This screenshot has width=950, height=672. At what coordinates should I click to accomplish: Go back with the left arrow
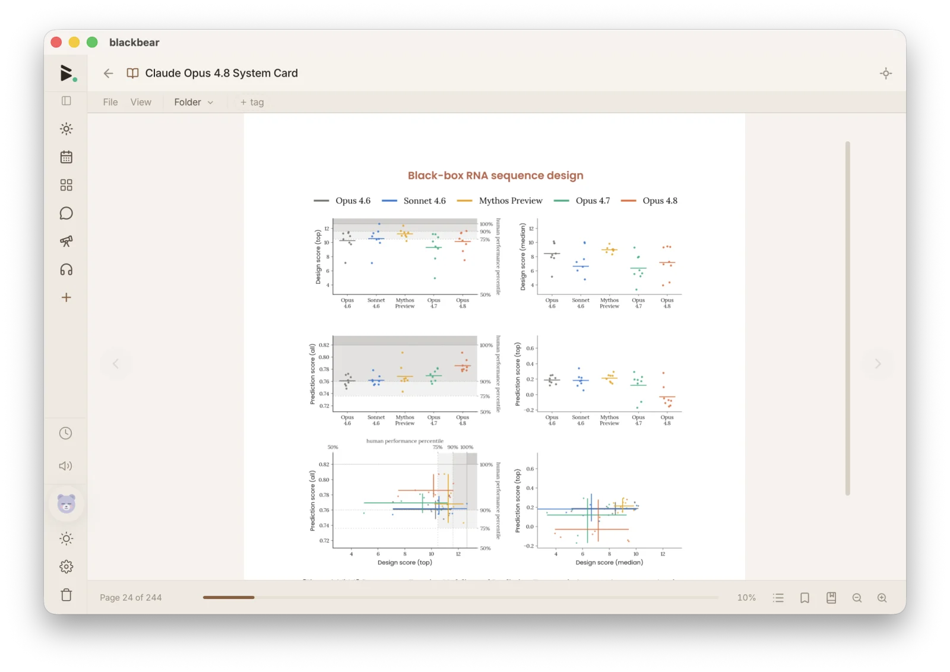[108, 73]
